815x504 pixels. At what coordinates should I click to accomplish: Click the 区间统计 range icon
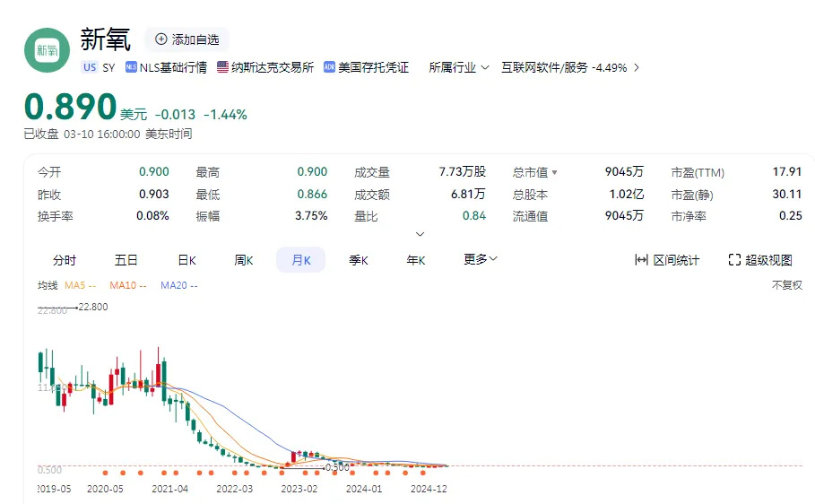641,259
